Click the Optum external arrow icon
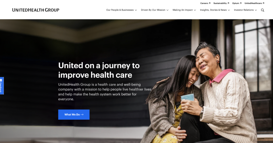This screenshot has width=273, height=143. (241, 3)
